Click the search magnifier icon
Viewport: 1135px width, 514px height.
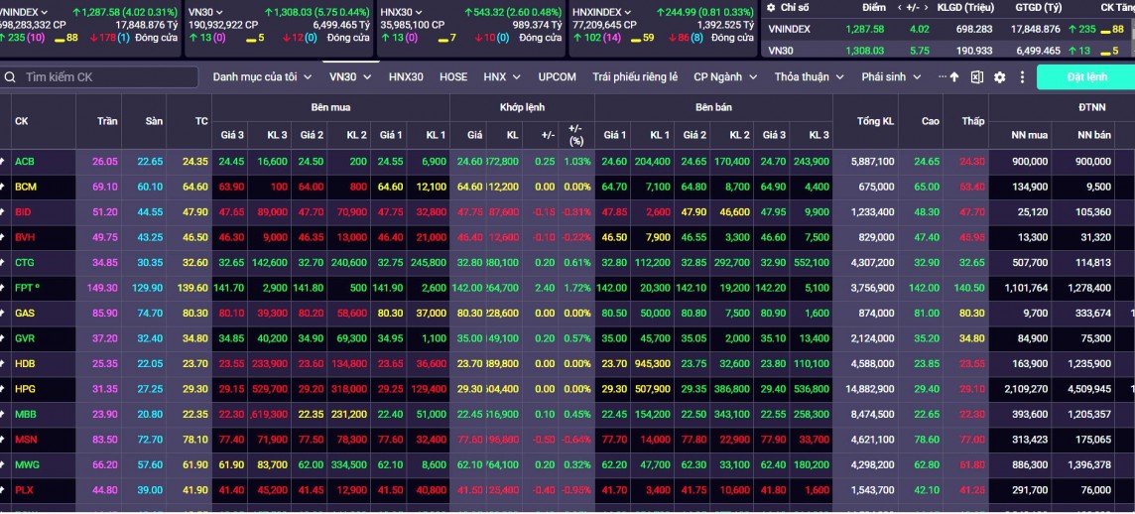(10, 77)
